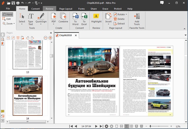The height and width of the screenshot is (129, 188).
Task: Click the Print icon in title bar
Action: tap(18, 3)
